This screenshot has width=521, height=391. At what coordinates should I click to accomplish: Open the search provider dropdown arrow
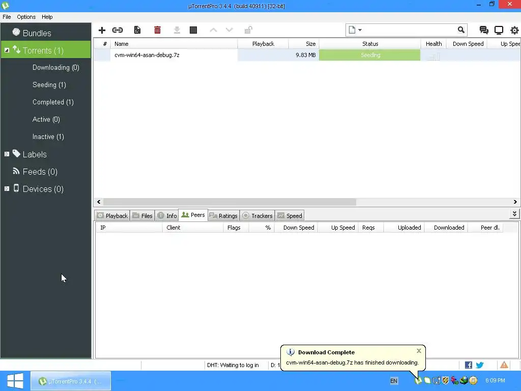360,30
